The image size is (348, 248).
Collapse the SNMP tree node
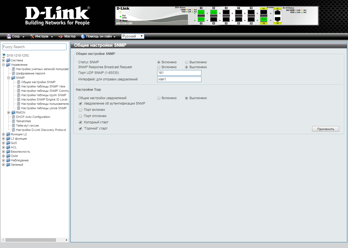tap(9, 78)
